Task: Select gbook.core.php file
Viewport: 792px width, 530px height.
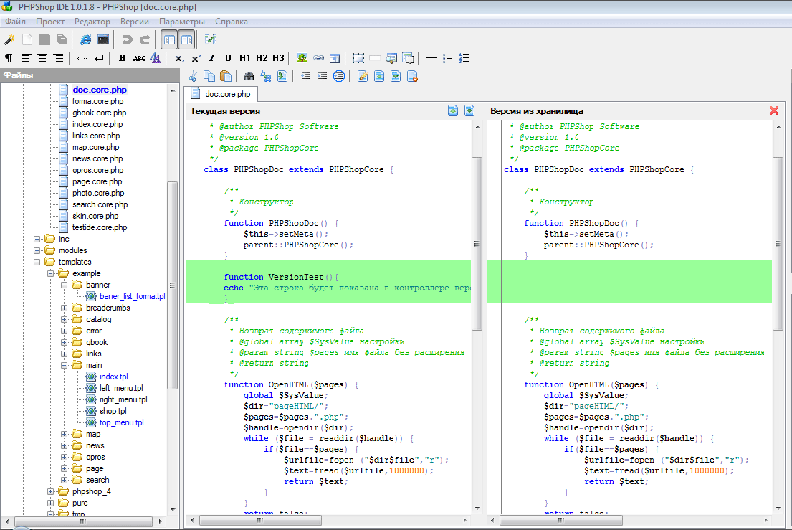Action: coord(99,113)
